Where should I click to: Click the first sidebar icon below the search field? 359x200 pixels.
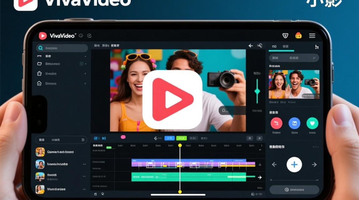click(x=39, y=56)
